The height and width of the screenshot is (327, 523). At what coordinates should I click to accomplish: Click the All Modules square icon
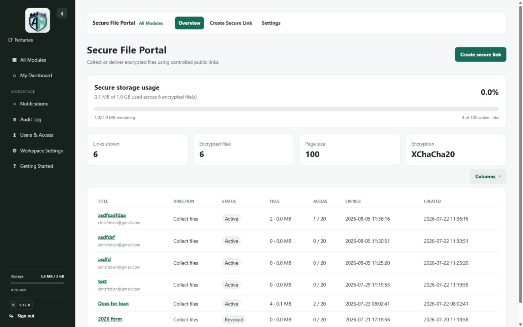click(x=15, y=60)
